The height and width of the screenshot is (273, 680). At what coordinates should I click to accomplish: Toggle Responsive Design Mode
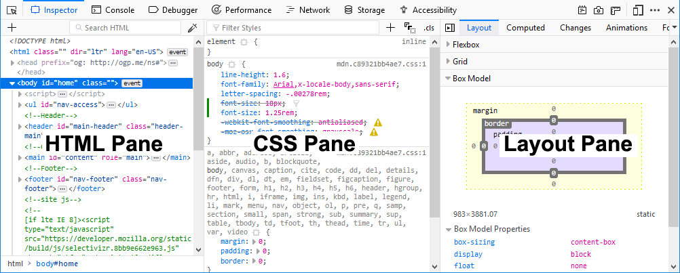637,10
